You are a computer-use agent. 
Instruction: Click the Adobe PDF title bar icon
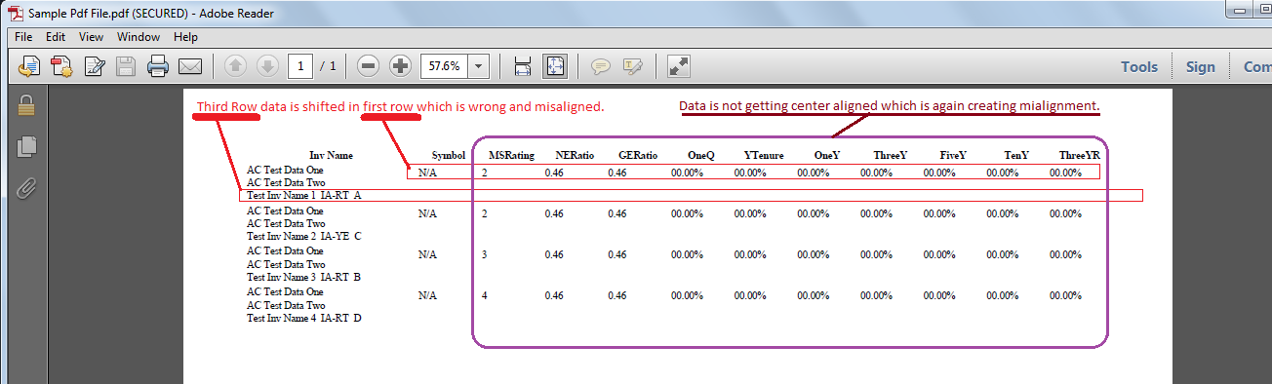pyautogui.click(x=16, y=14)
